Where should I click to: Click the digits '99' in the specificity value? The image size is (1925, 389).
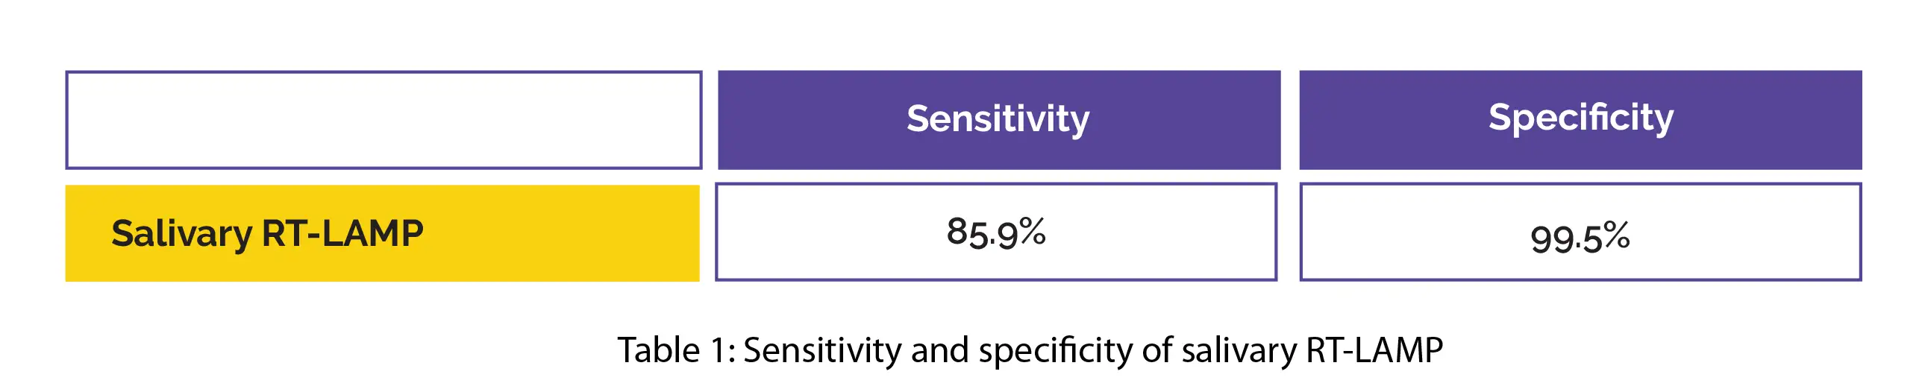[x=1551, y=239]
